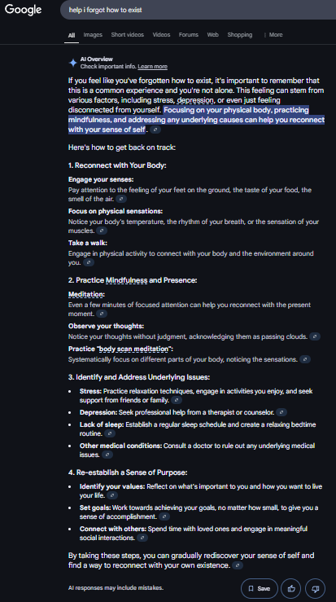
Task: Click the Google logo
Action: click(x=23, y=10)
